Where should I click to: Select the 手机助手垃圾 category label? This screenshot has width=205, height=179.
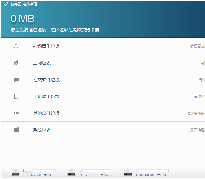pos(46,96)
